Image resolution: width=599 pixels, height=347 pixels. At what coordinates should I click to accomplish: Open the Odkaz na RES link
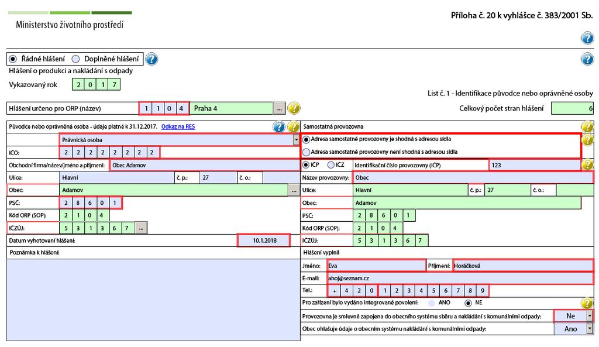coord(178,126)
